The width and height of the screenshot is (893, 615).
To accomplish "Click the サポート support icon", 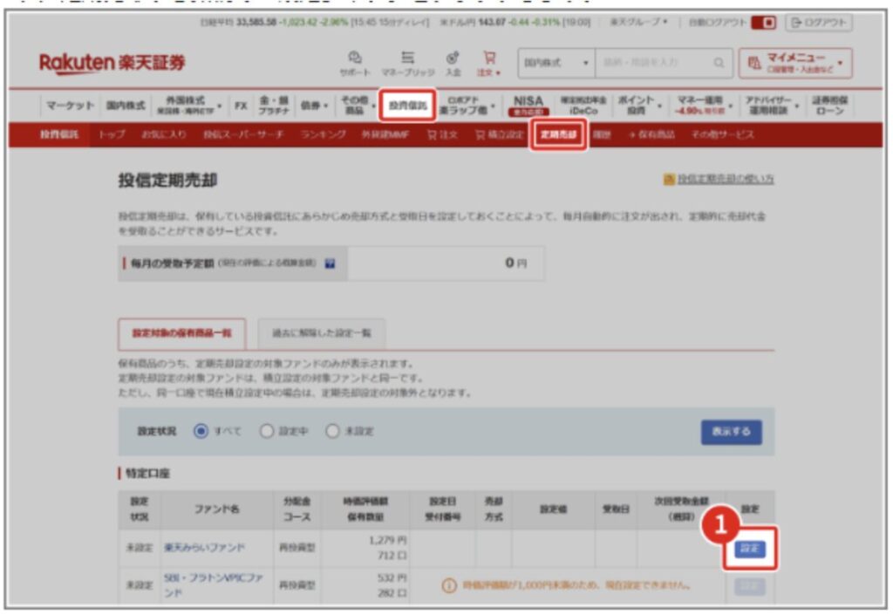I will pos(354,62).
